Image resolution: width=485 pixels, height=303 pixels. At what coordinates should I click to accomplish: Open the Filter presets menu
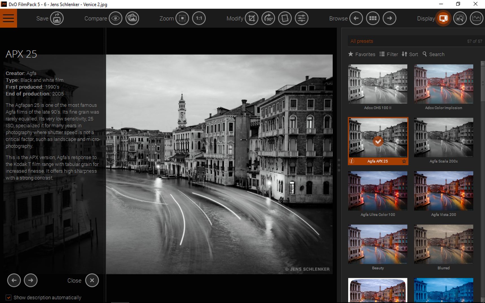click(x=389, y=54)
